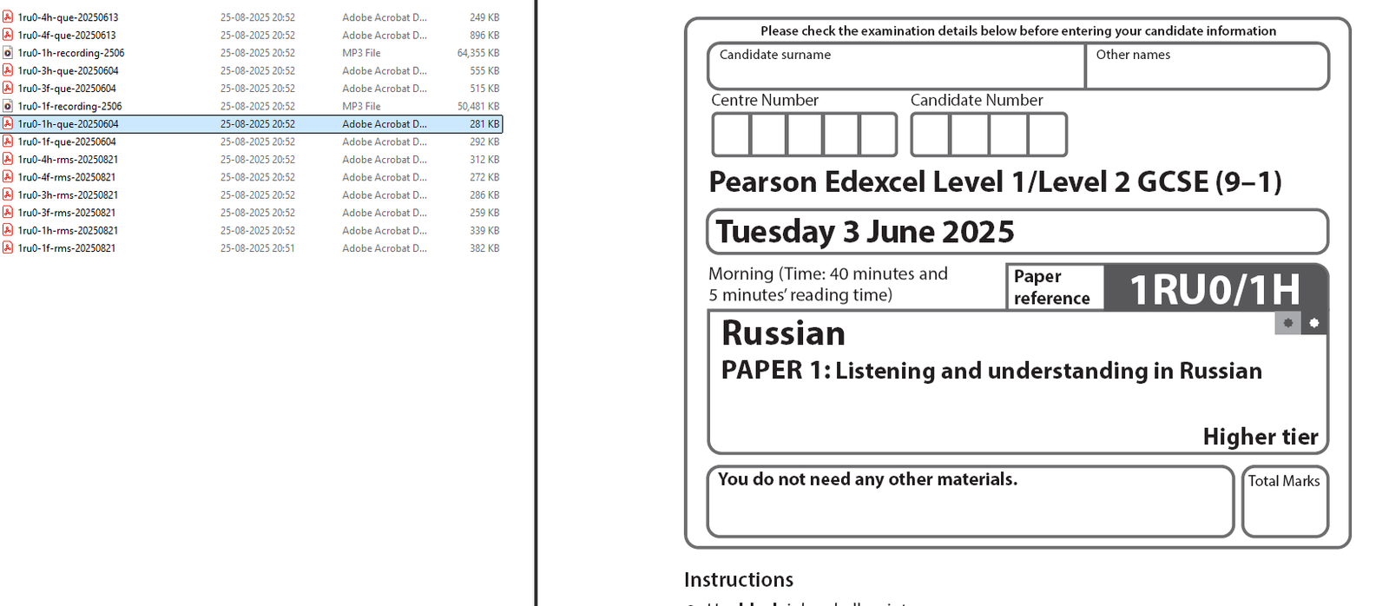
Task: Click the PDF icon beside 1ru0-4f-rms-20250821
Action: point(8,177)
